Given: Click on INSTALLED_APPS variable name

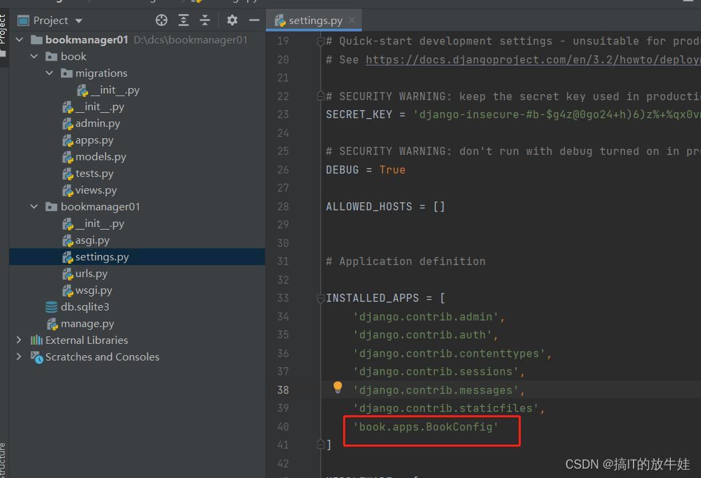Looking at the screenshot, I should click(373, 298).
